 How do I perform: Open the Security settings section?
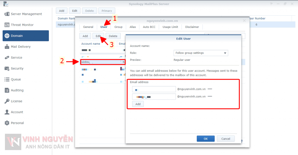point(17,69)
